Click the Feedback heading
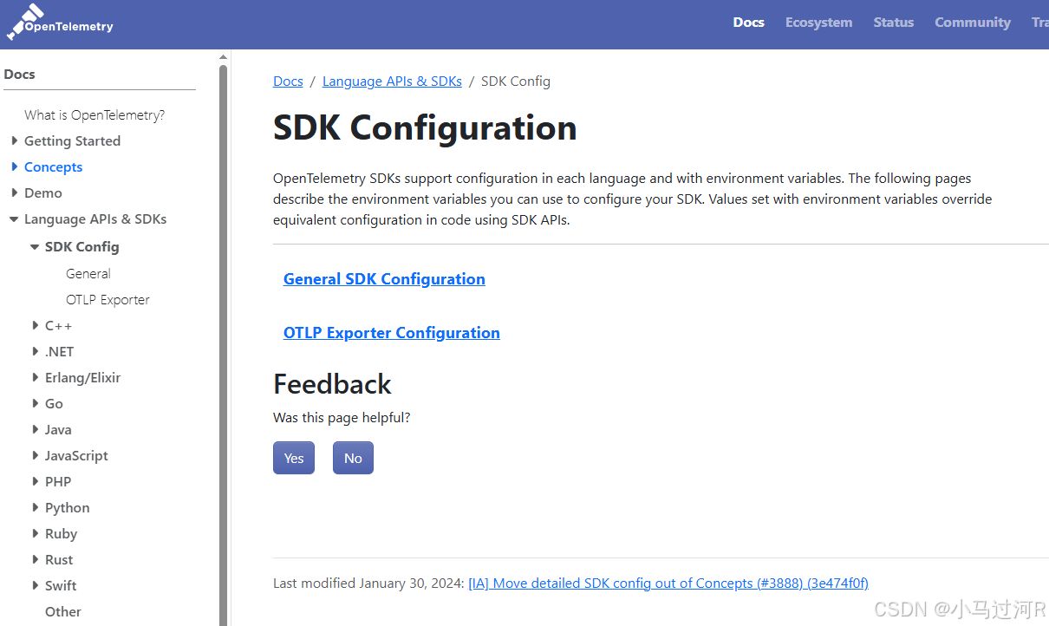 [x=332, y=384]
